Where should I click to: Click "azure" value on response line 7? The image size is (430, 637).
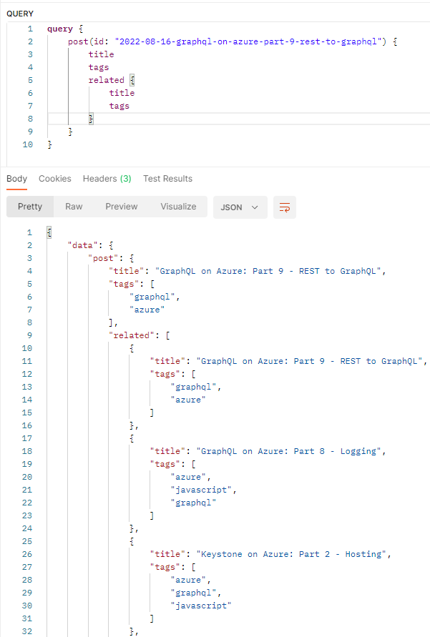point(147,310)
